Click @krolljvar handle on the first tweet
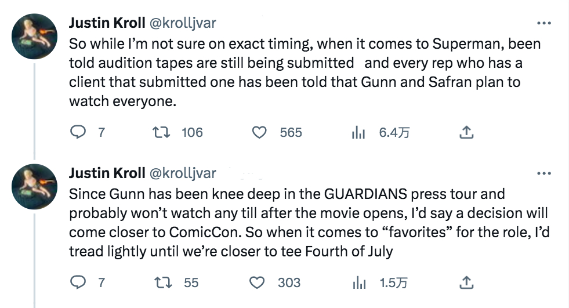 pos(183,23)
